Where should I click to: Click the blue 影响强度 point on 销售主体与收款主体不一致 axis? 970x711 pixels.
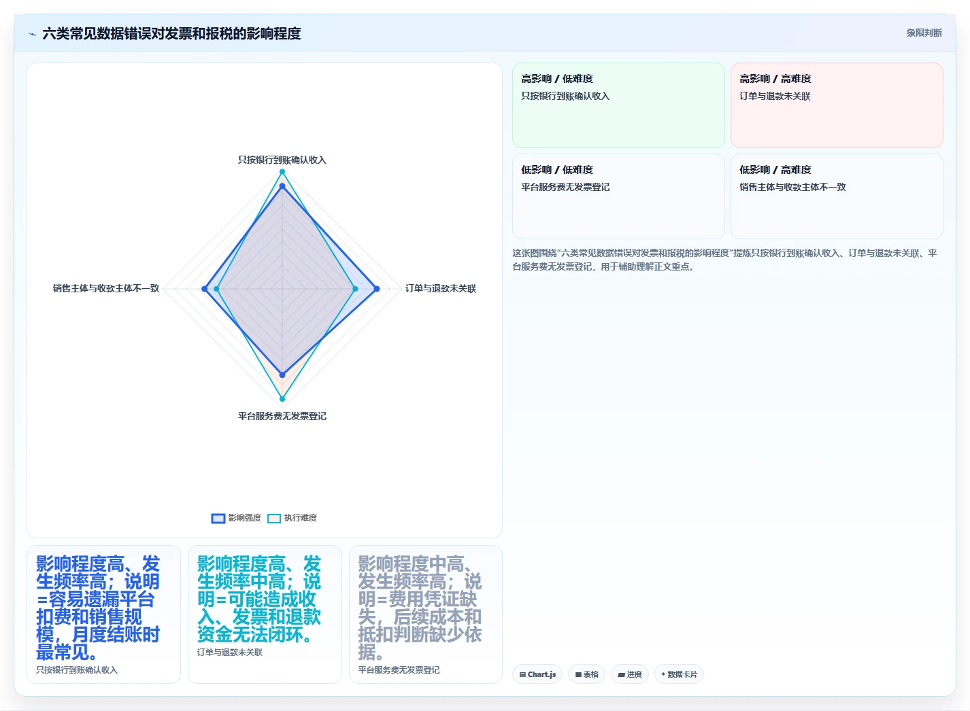[205, 289]
